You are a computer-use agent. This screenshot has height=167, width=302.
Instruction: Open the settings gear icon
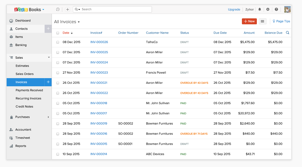[x=268, y=9]
